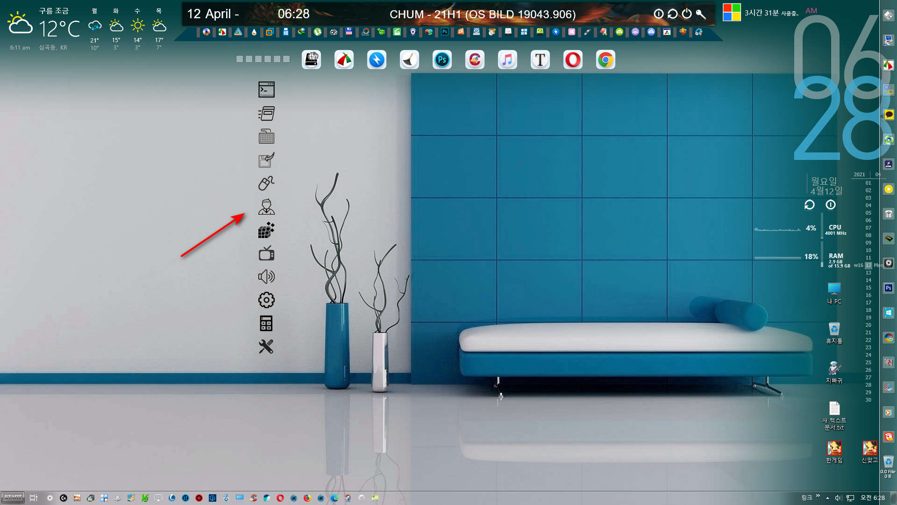Image resolution: width=897 pixels, height=505 pixels.
Task: Open the TV display icon
Action: 266,253
